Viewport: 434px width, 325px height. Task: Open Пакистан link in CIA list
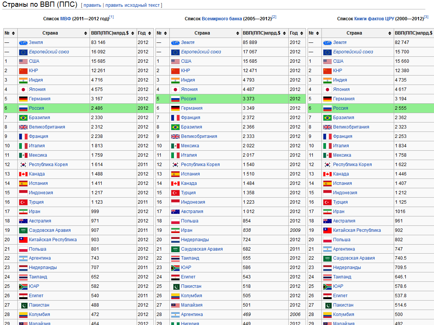coord(343,305)
